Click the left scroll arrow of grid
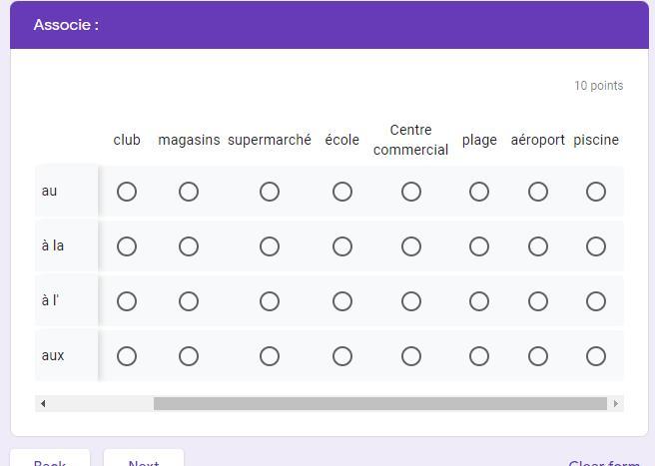 click(x=43, y=404)
